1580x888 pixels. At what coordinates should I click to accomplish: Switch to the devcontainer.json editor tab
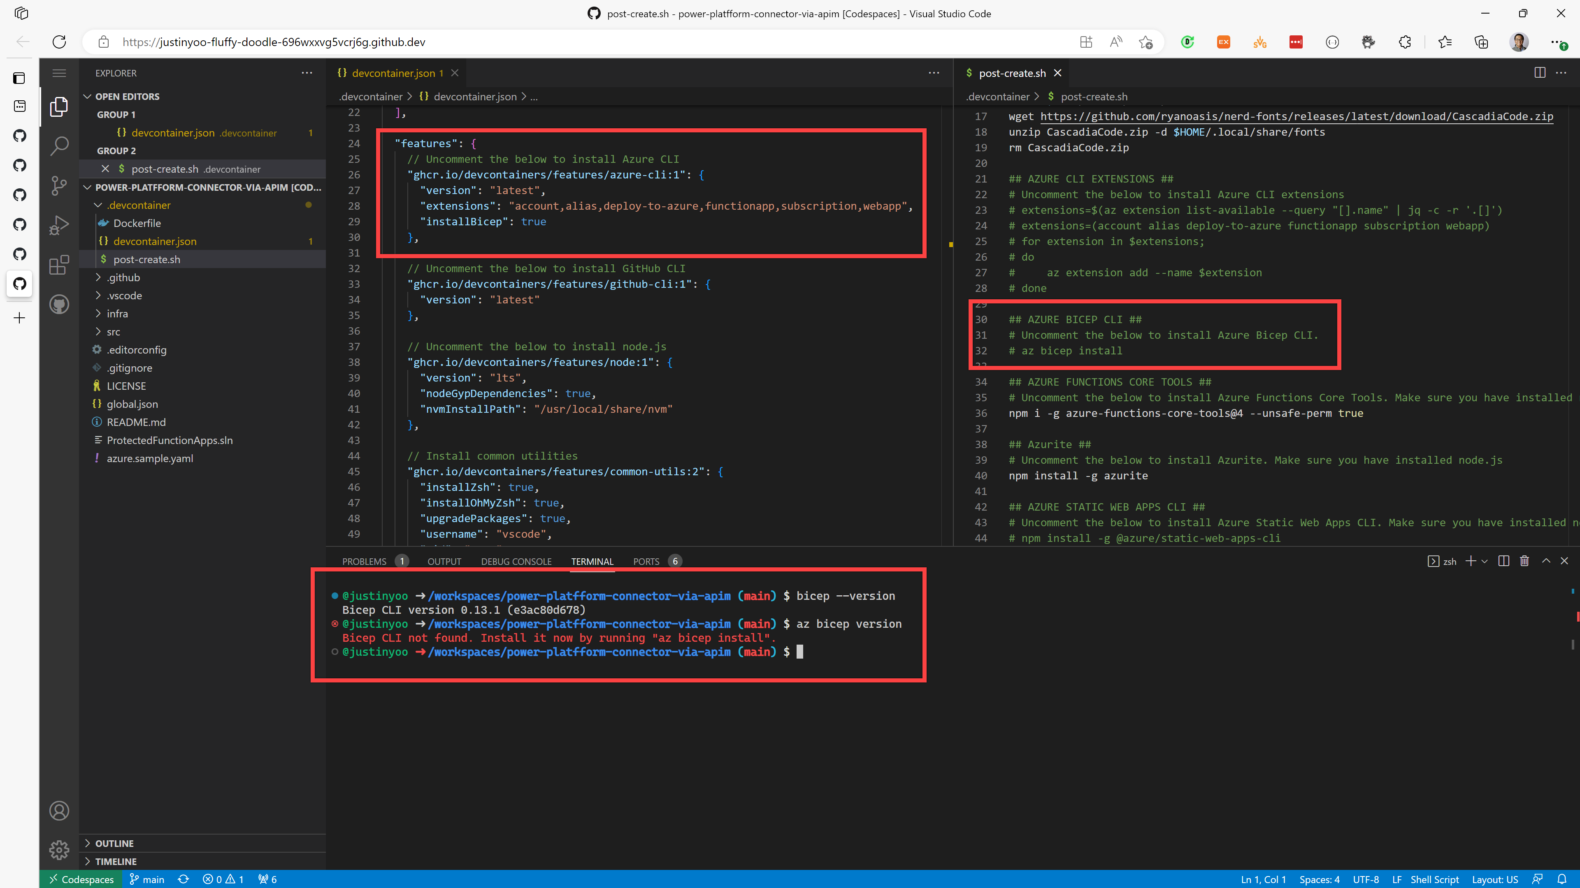[395, 72]
